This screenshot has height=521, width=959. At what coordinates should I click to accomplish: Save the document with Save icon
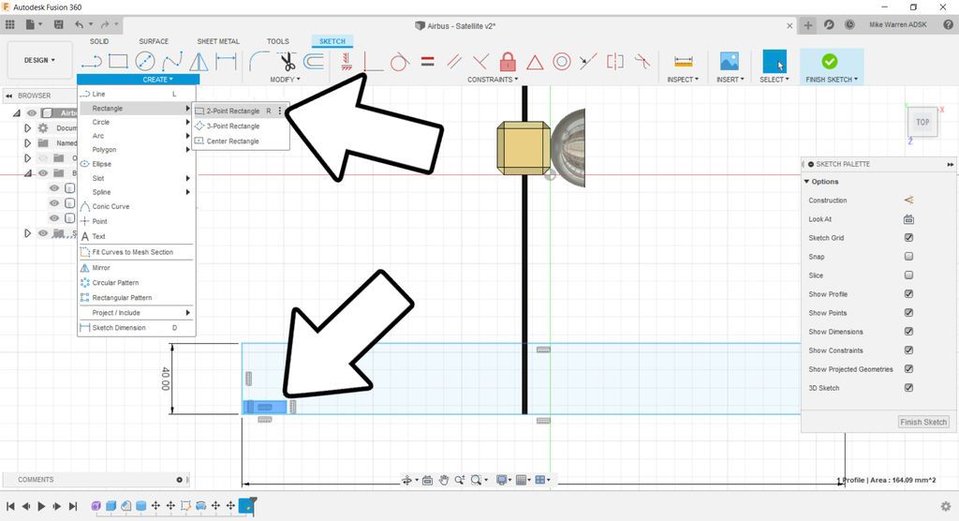pos(59,24)
